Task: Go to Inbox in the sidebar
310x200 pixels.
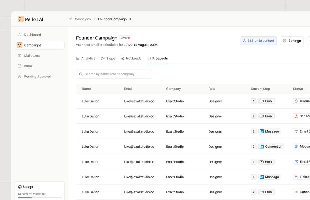Action: coord(28,66)
